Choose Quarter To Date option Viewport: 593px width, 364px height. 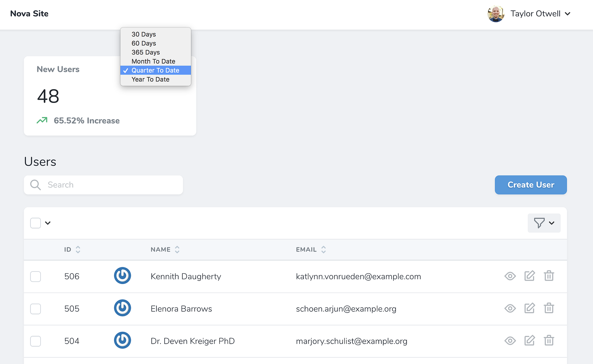pyautogui.click(x=156, y=70)
